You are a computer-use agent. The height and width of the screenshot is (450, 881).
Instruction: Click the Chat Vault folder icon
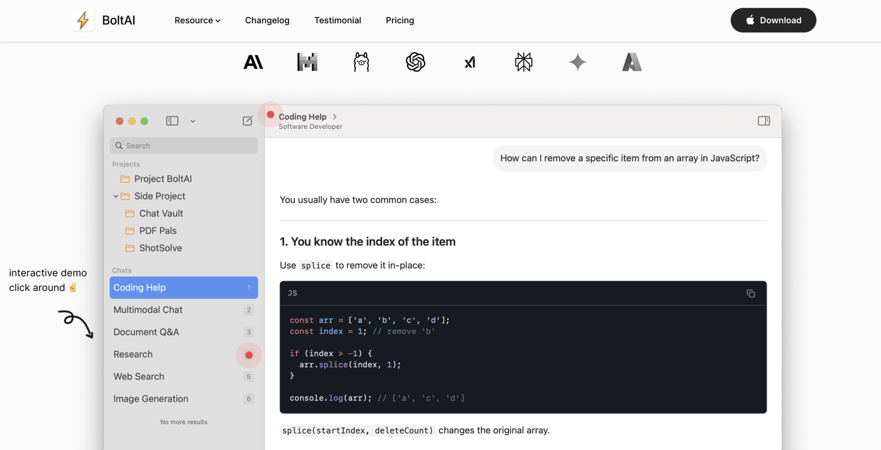click(x=130, y=213)
